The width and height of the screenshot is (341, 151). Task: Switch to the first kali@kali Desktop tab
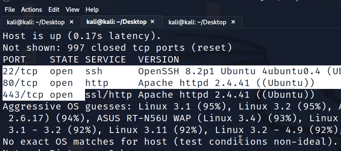(36, 22)
